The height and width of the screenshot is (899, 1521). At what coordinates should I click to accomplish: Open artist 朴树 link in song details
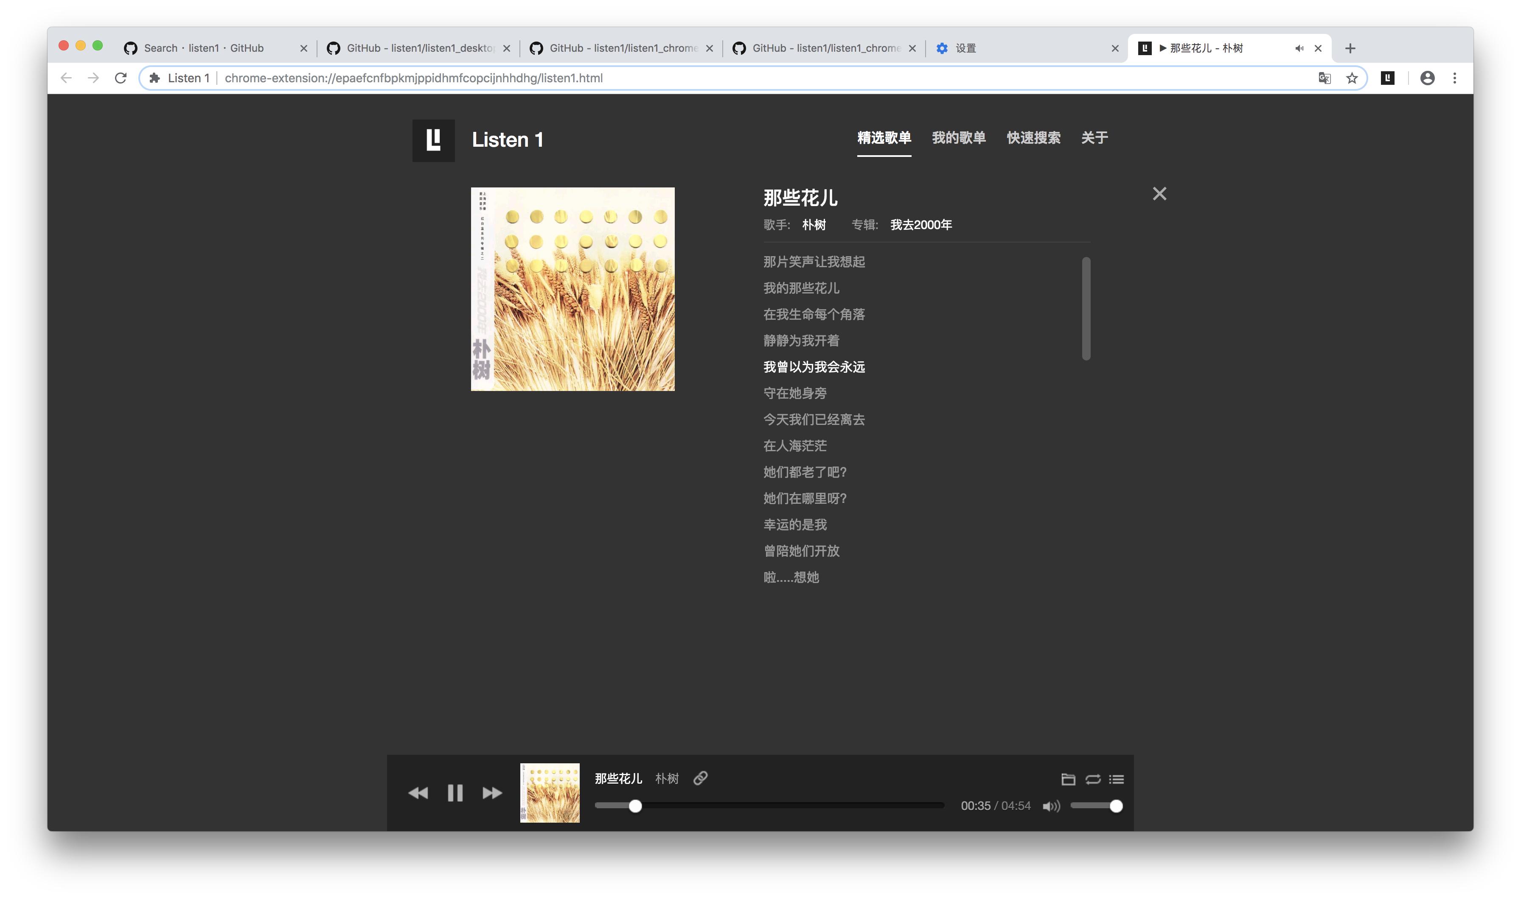point(814,225)
